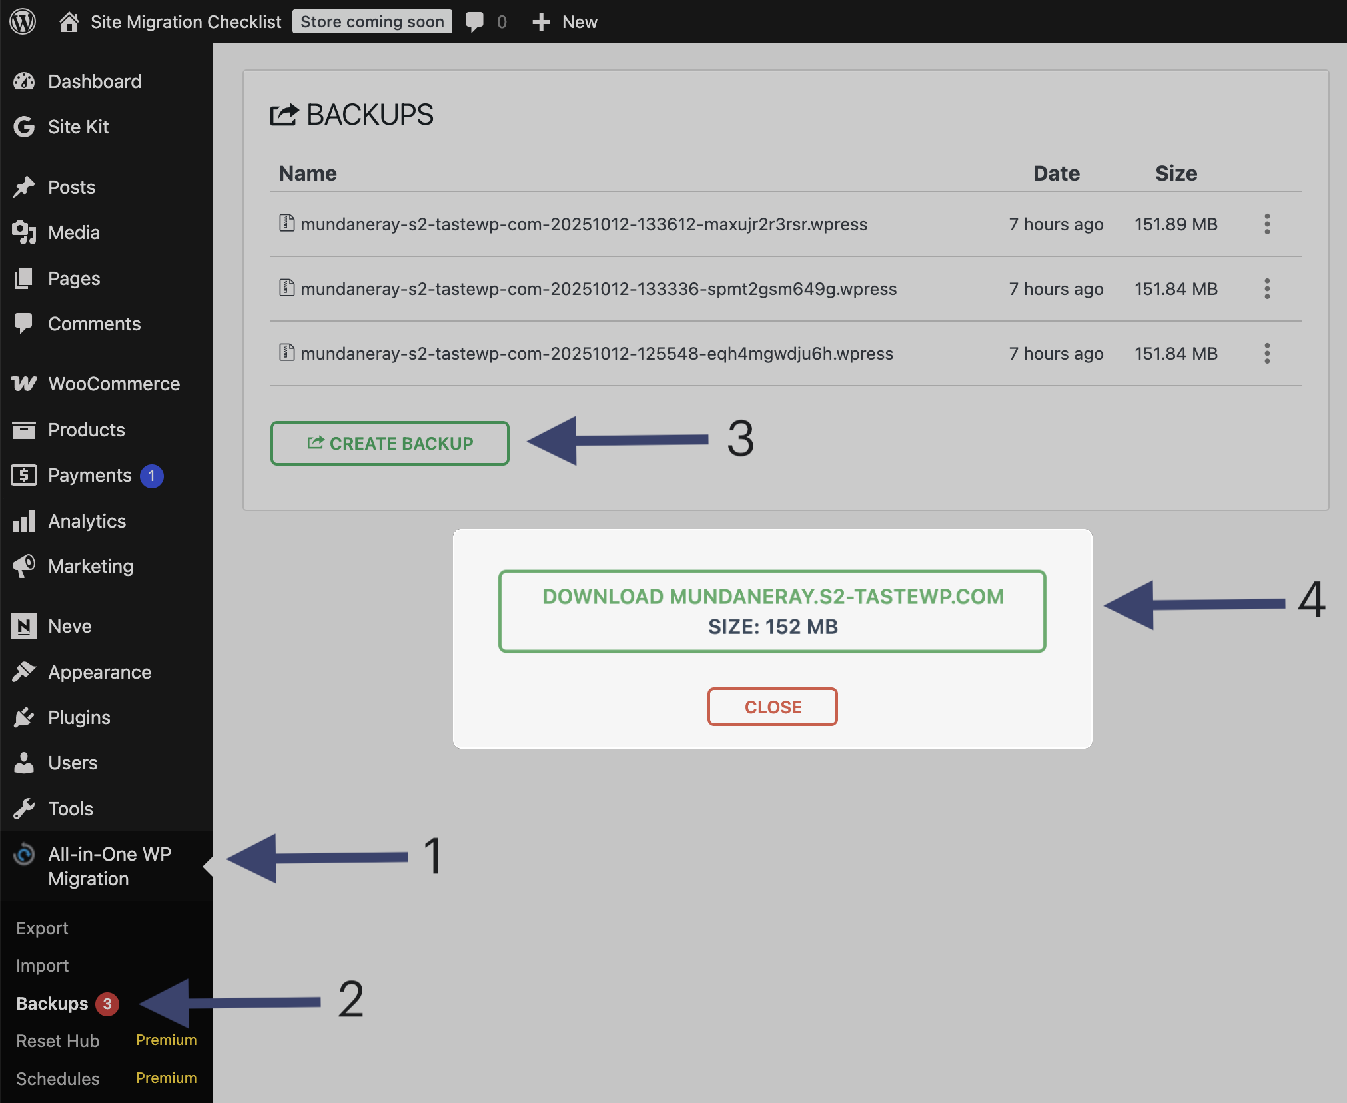Open Site Kit from the sidebar

[x=78, y=127]
